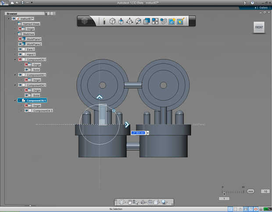Select Component30:1 in the browser
The height and width of the screenshot is (212, 272).
(36, 75)
